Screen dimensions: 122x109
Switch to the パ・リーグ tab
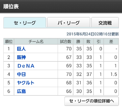coord(69,22)
